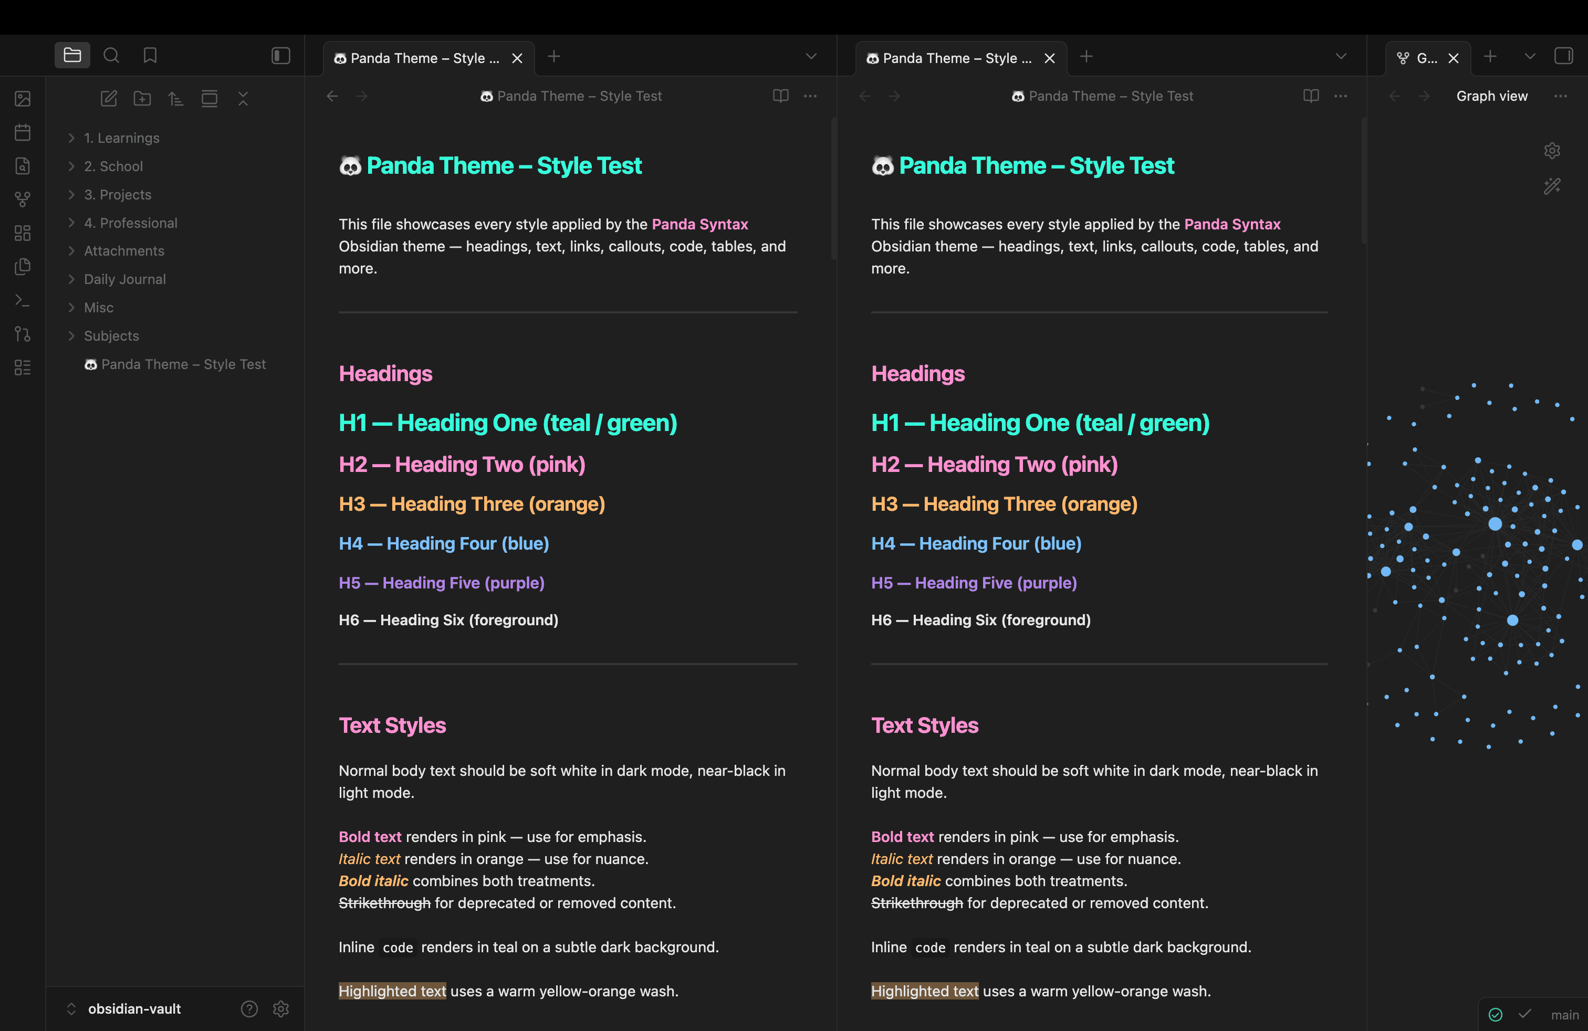Click left pane vertical scrollbar
Image resolution: width=1588 pixels, height=1031 pixels.
[x=833, y=188]
